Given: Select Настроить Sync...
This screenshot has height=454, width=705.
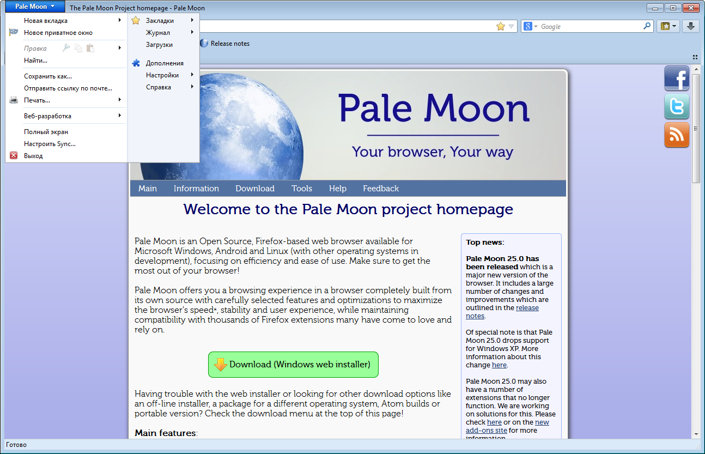Looking at the screenshot, I should [66, 144].
